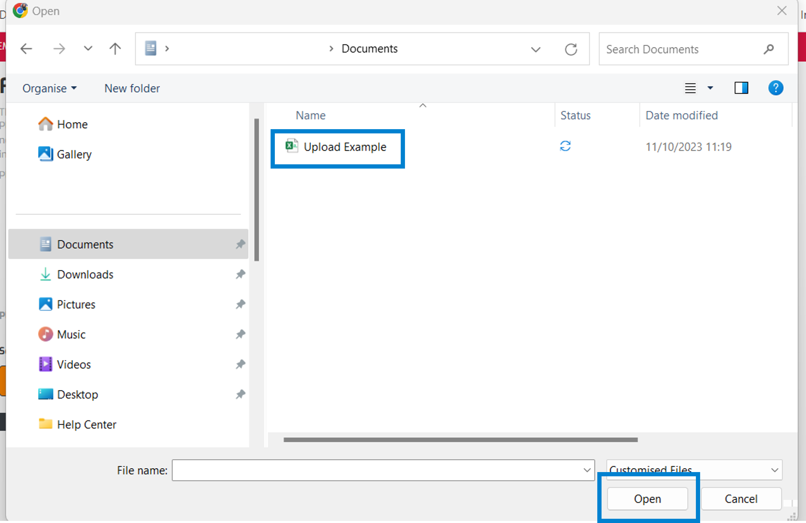Expand the address bar root chevron
This screenshot has width=806, height=523.
tap(167, 49)
